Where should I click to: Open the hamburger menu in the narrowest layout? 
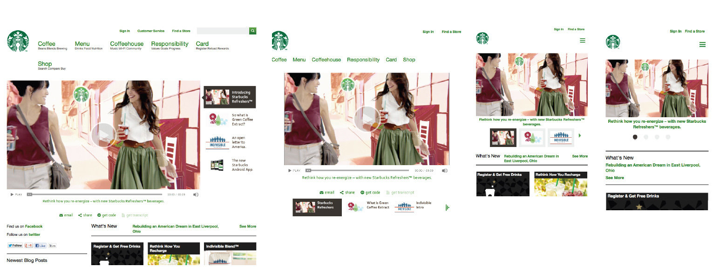(x=702, y=45)
